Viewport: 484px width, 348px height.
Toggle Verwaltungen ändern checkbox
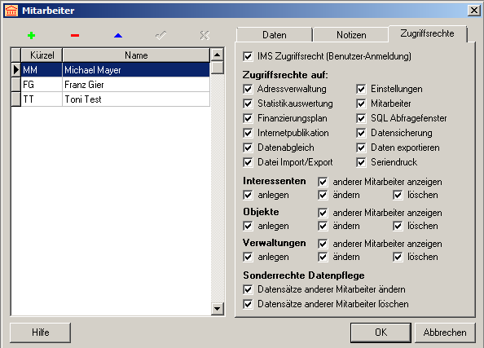pyautogui.click(x=323, y=257)
